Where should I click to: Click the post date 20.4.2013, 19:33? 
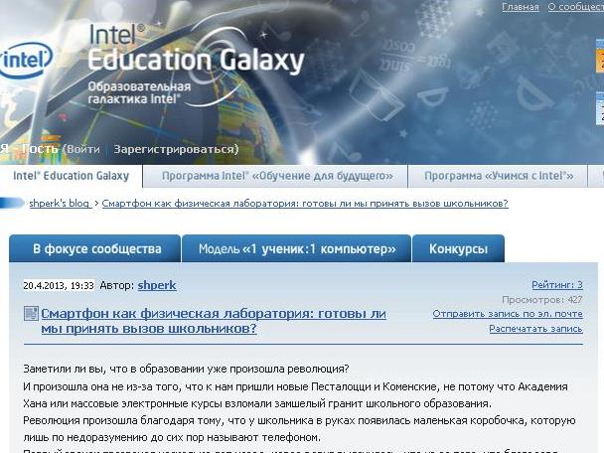tap(59, 285)
